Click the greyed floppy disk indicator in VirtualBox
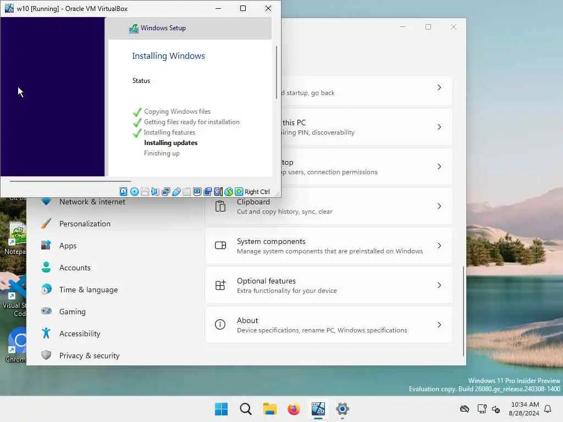 click(x=145, y=192)
